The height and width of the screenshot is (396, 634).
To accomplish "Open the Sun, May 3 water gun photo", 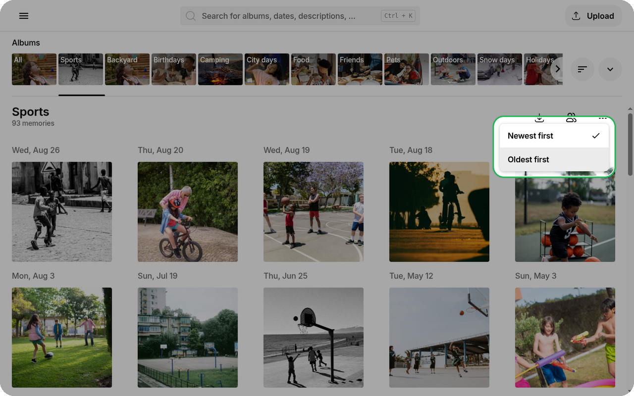I will coord(565,338).
